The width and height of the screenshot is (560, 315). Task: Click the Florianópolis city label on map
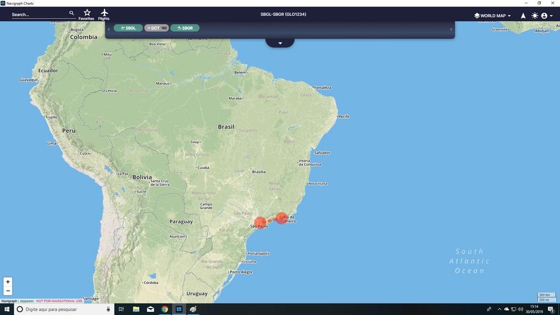pyautogui.click(x=259, y=254)
